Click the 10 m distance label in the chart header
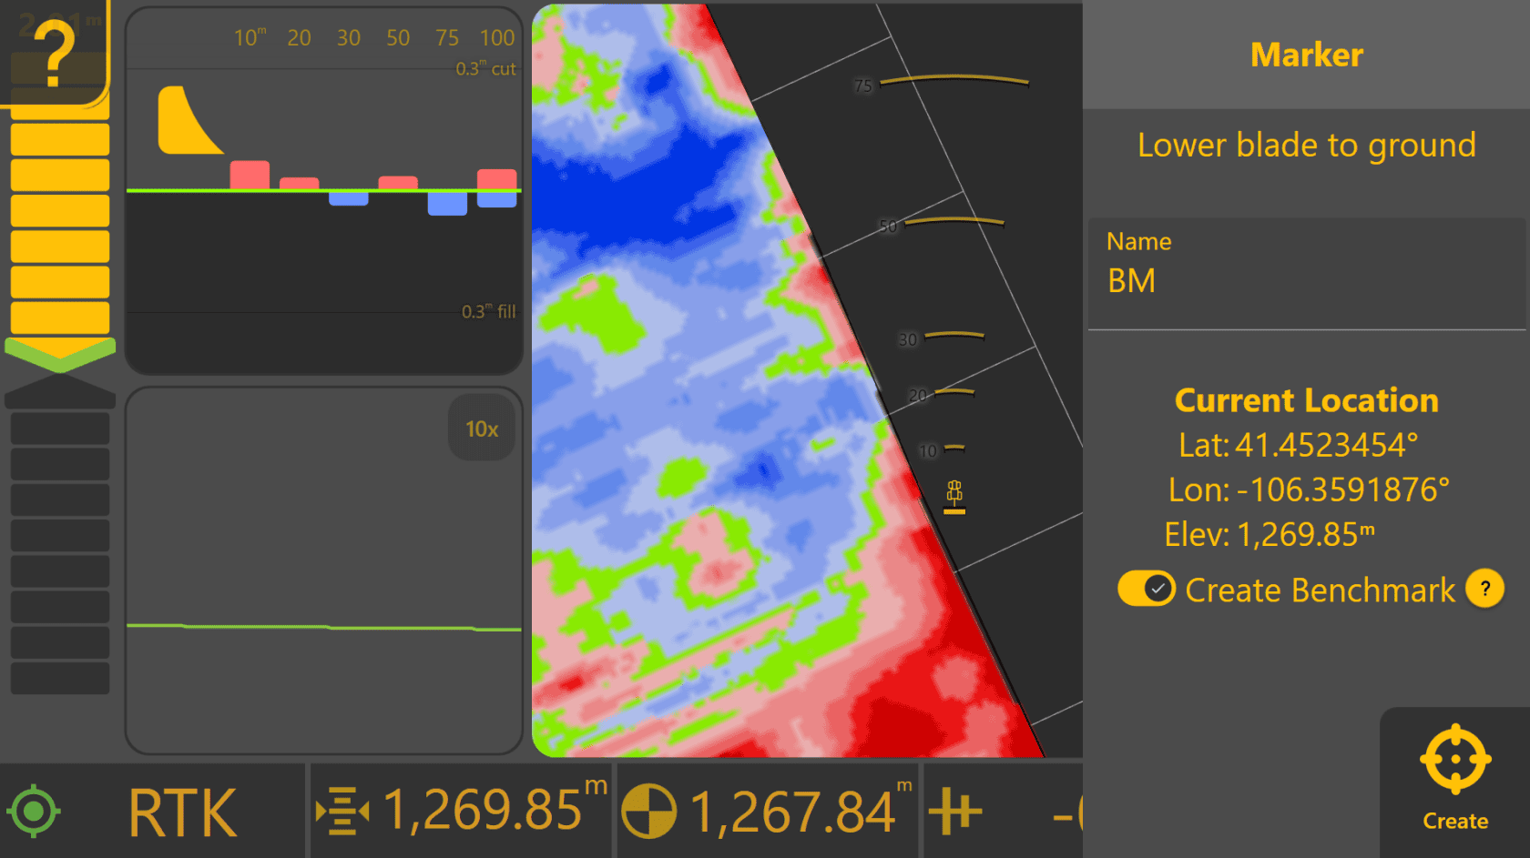 click(x=250, y=37)
